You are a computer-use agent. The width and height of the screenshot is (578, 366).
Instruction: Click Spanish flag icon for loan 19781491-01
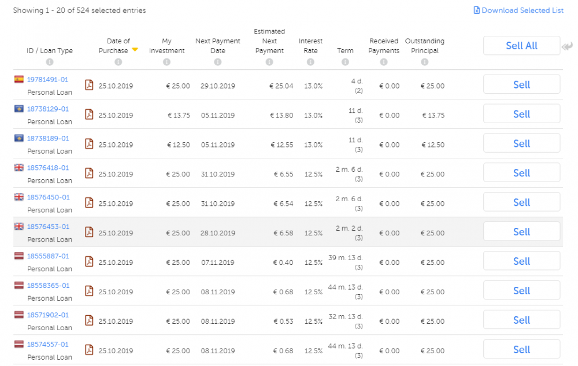pyautogui.click(x=19, y=80)
